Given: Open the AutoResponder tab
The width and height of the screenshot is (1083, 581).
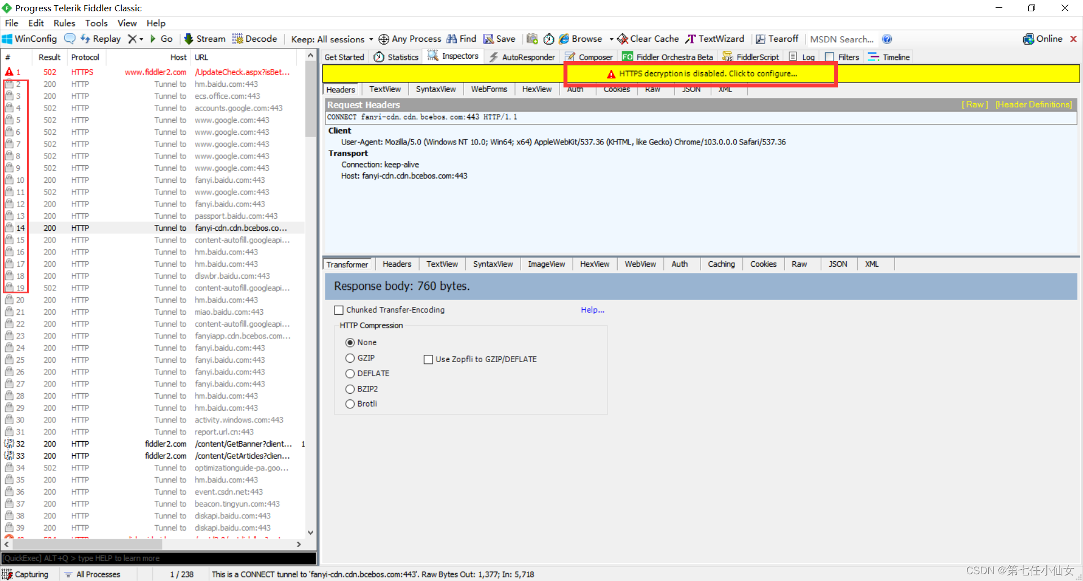Looking at the screenshot, I should [x=522, y=57].
